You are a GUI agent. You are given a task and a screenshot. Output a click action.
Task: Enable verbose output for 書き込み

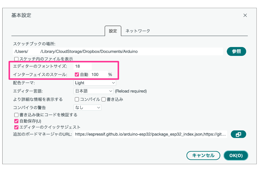click(x=104, y=99)
